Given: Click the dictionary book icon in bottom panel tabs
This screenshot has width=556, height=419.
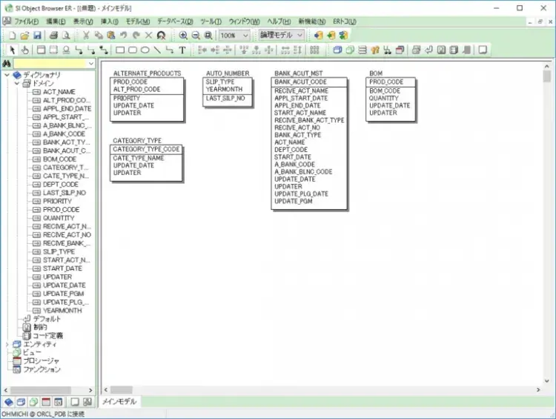Looking at the screenshot, I should [x=9, y=401].
